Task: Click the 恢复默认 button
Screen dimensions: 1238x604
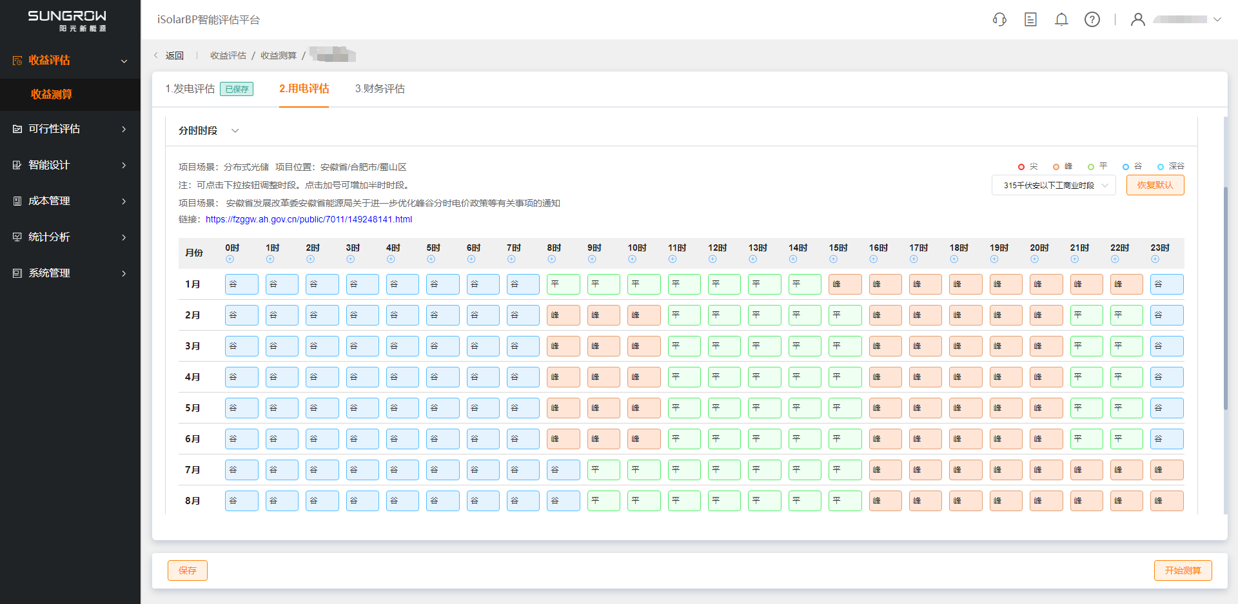Action: tap(1155, 186)
